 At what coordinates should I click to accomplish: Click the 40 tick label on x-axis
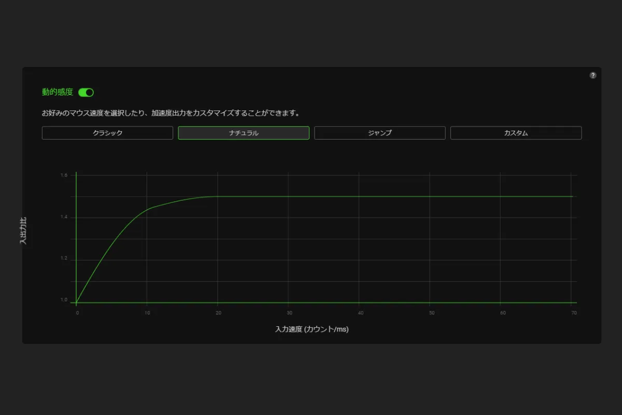click(360, 313)
